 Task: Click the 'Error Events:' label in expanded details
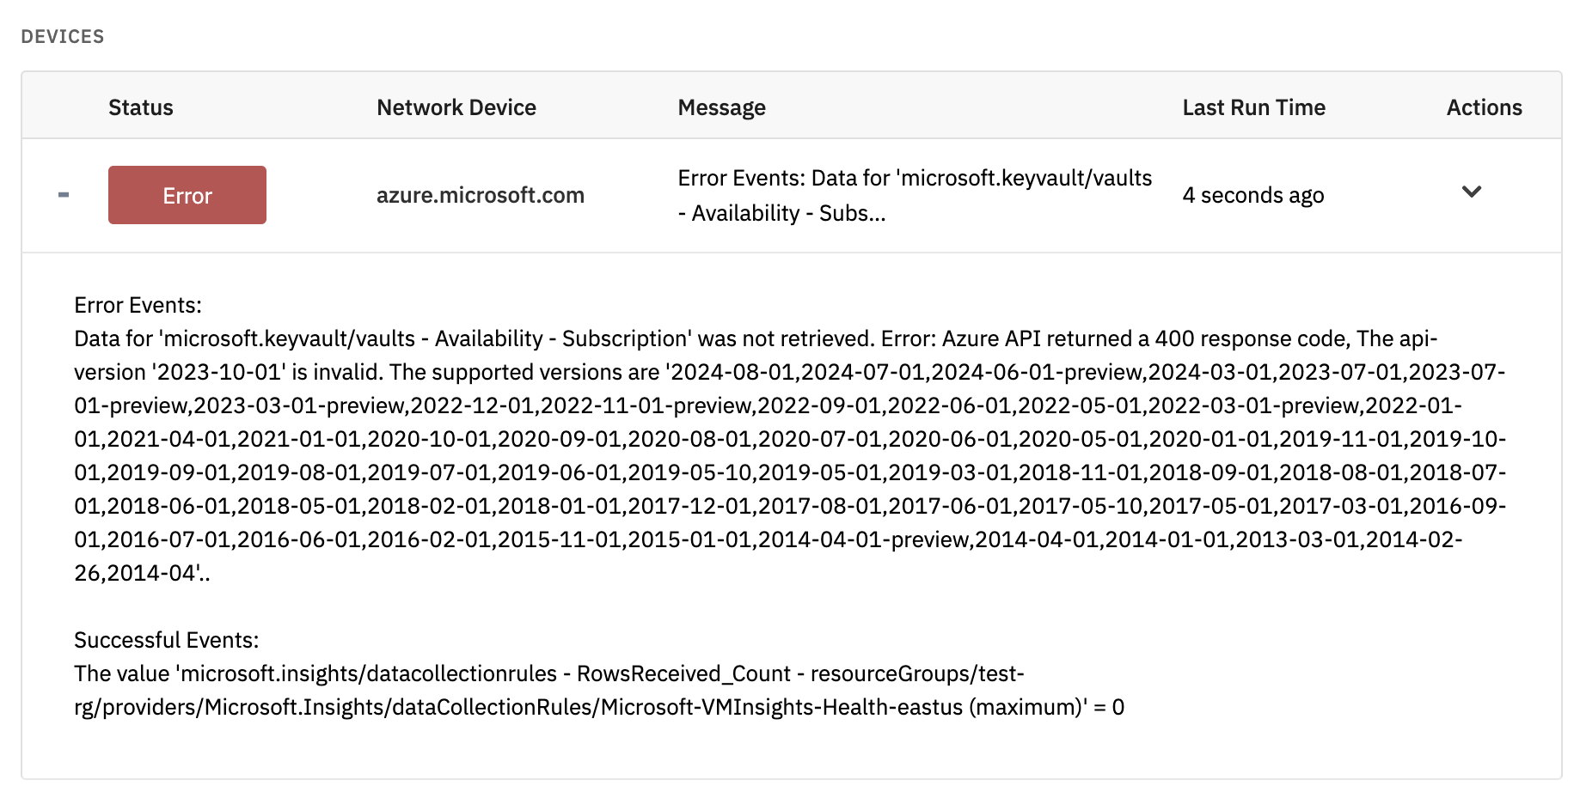[138, 305]
